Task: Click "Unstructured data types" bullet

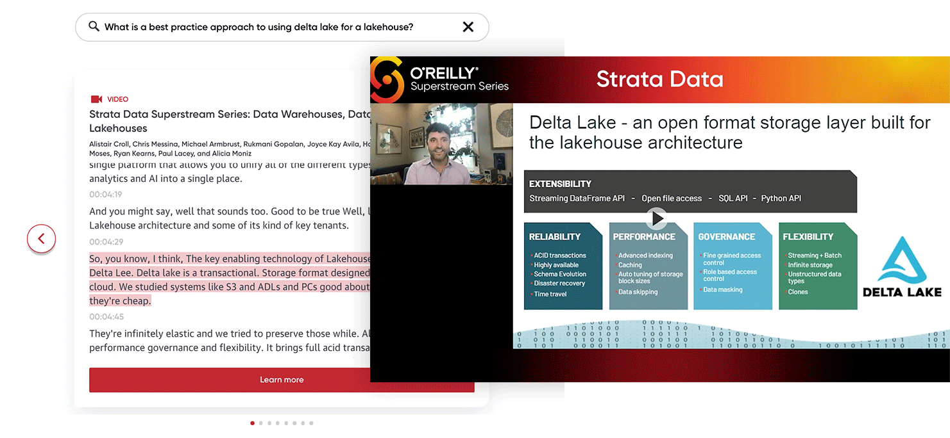Action: tap(815, 277)
